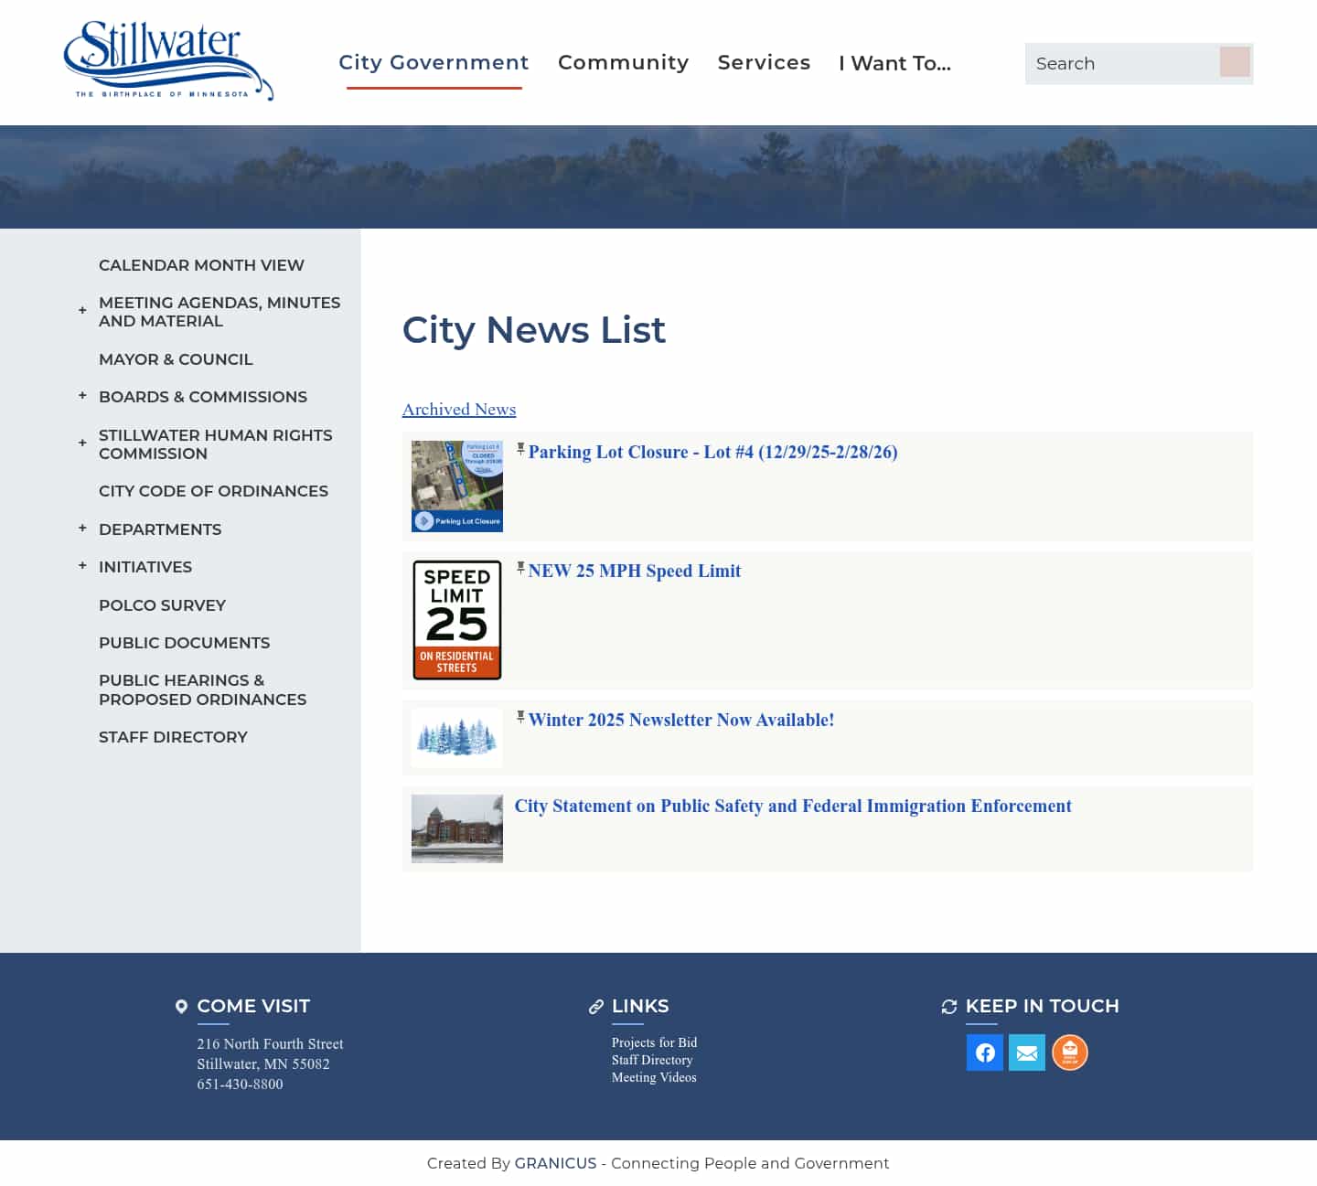This screenshot has height=1186, width=1317.
Task: Click the refresh icon beside Keep In Touch
Action: click(948, 1006)
